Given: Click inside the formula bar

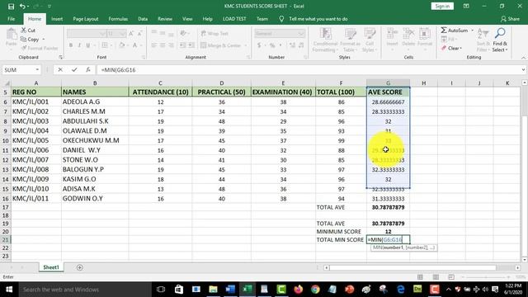Looking at the screenshot, I should (x=308, y=69).
